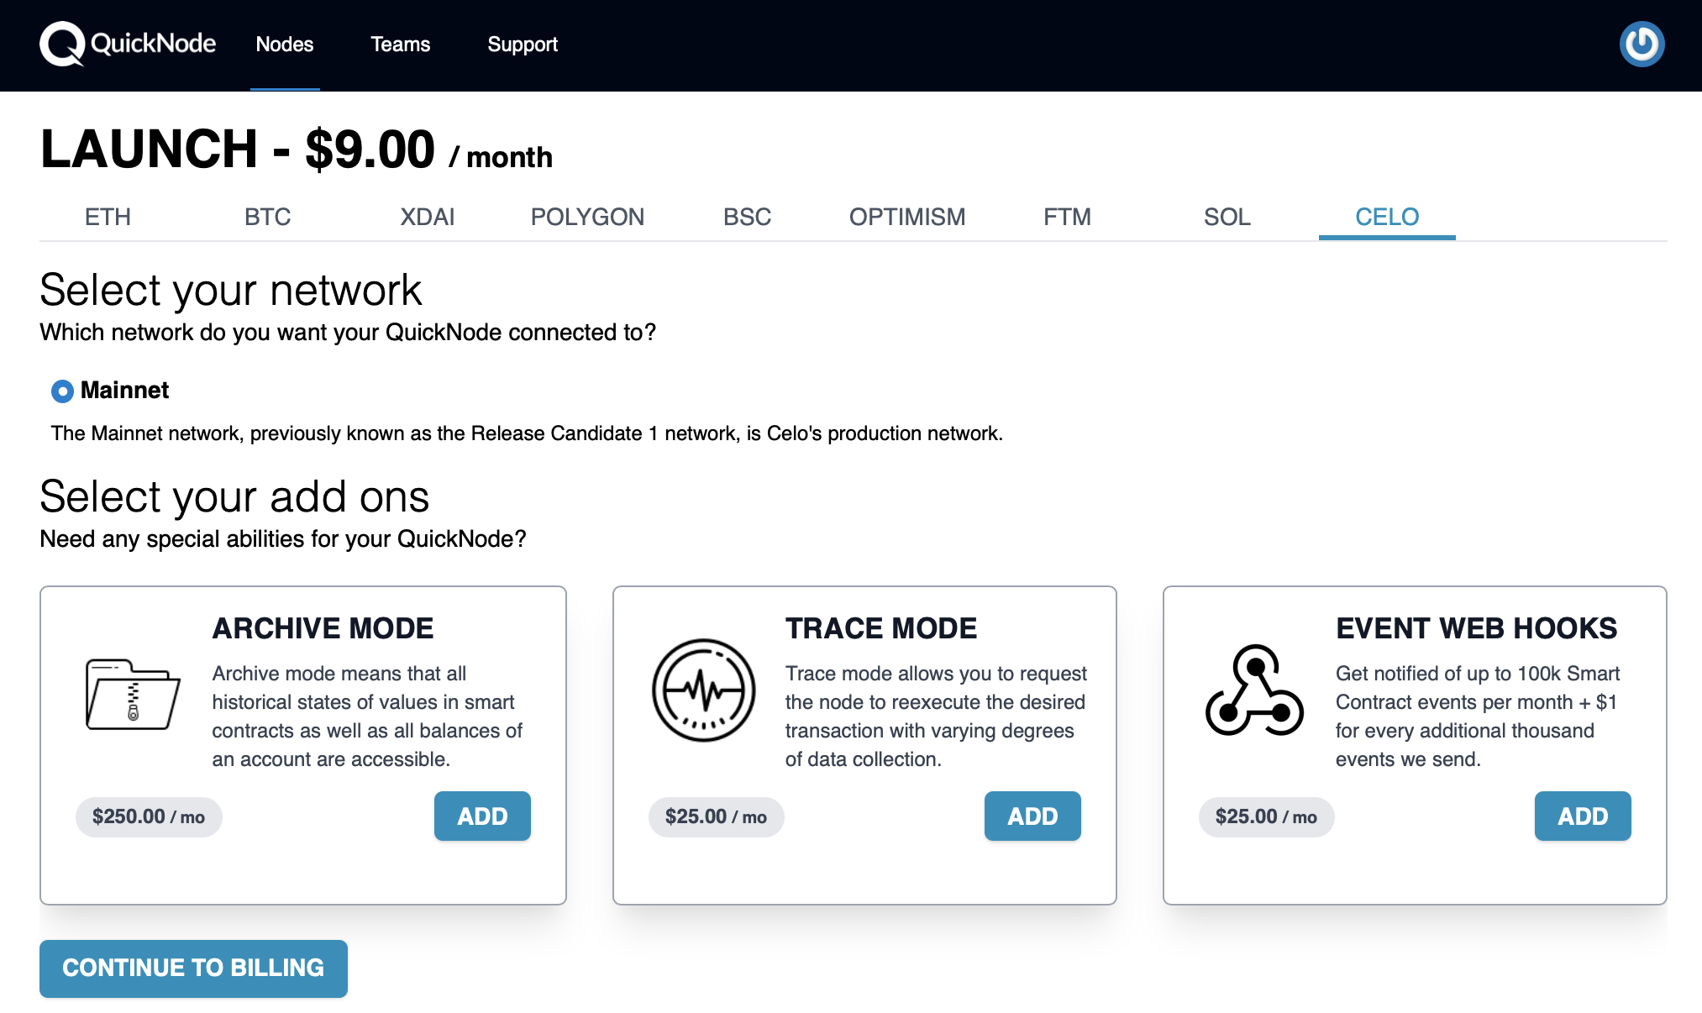1702x1013 pixels.
Task: Open the Teams menu item
Action: pos(401,45)
